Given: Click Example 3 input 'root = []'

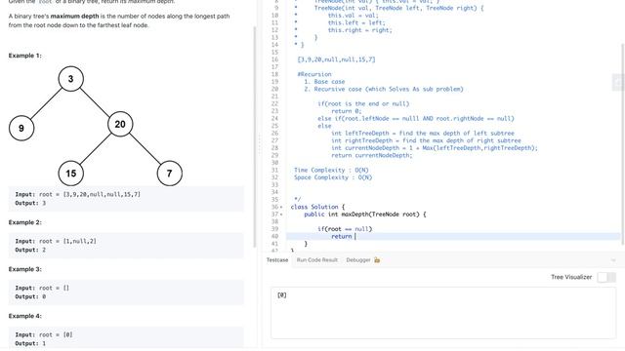Looking at the screenshot, I should (x=54, y=288).
